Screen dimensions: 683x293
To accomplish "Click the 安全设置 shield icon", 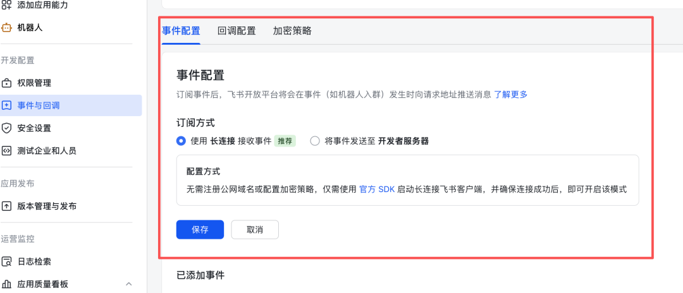I will click(x=7, y=128).
